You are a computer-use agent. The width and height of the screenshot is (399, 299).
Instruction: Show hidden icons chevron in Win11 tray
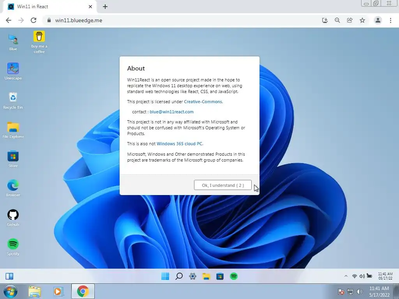coord(346,276)
